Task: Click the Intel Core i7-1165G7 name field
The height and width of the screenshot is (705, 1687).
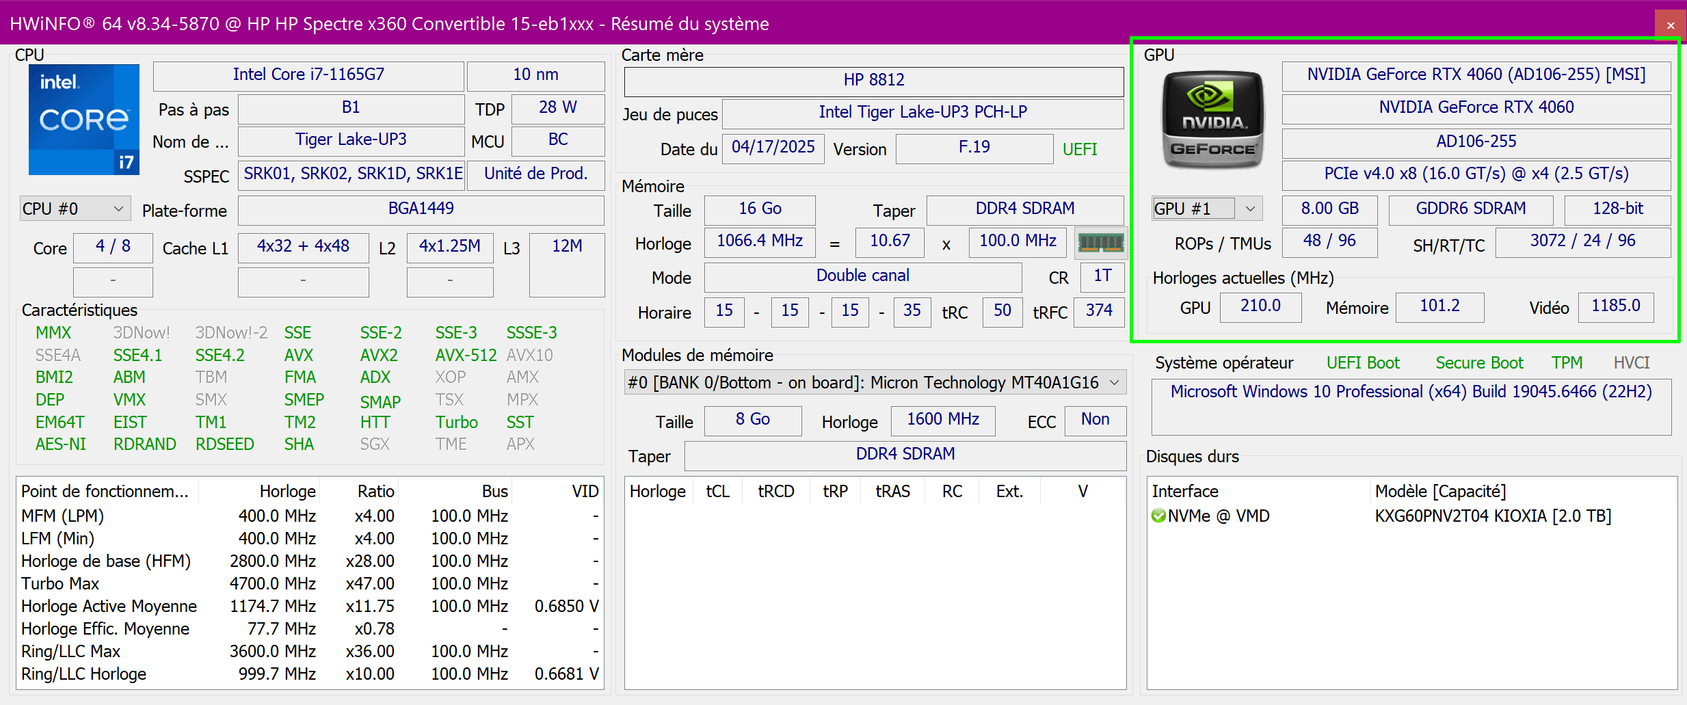Action: click(308, 75)
